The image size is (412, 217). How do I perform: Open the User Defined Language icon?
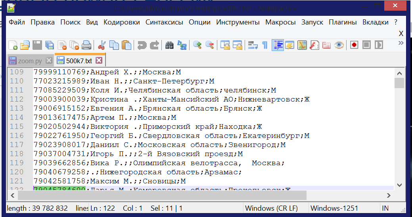[x=289, y=45]
